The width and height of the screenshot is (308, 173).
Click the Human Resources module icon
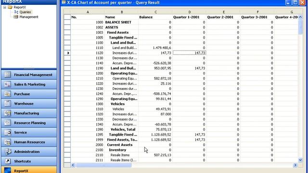(8, 142)
